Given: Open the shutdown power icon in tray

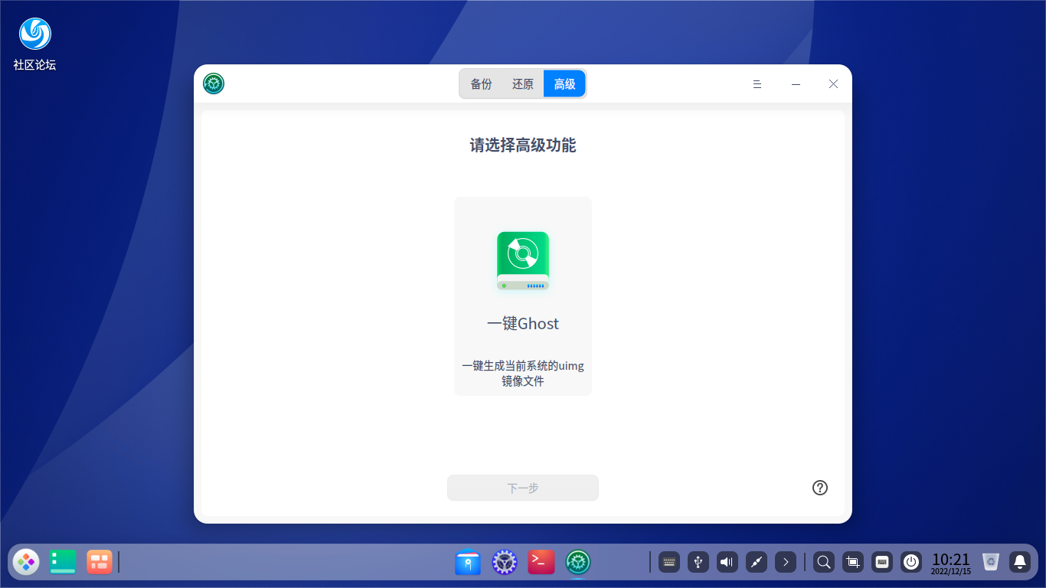Looking at the screenshot, I should click(x=910, y=562).
